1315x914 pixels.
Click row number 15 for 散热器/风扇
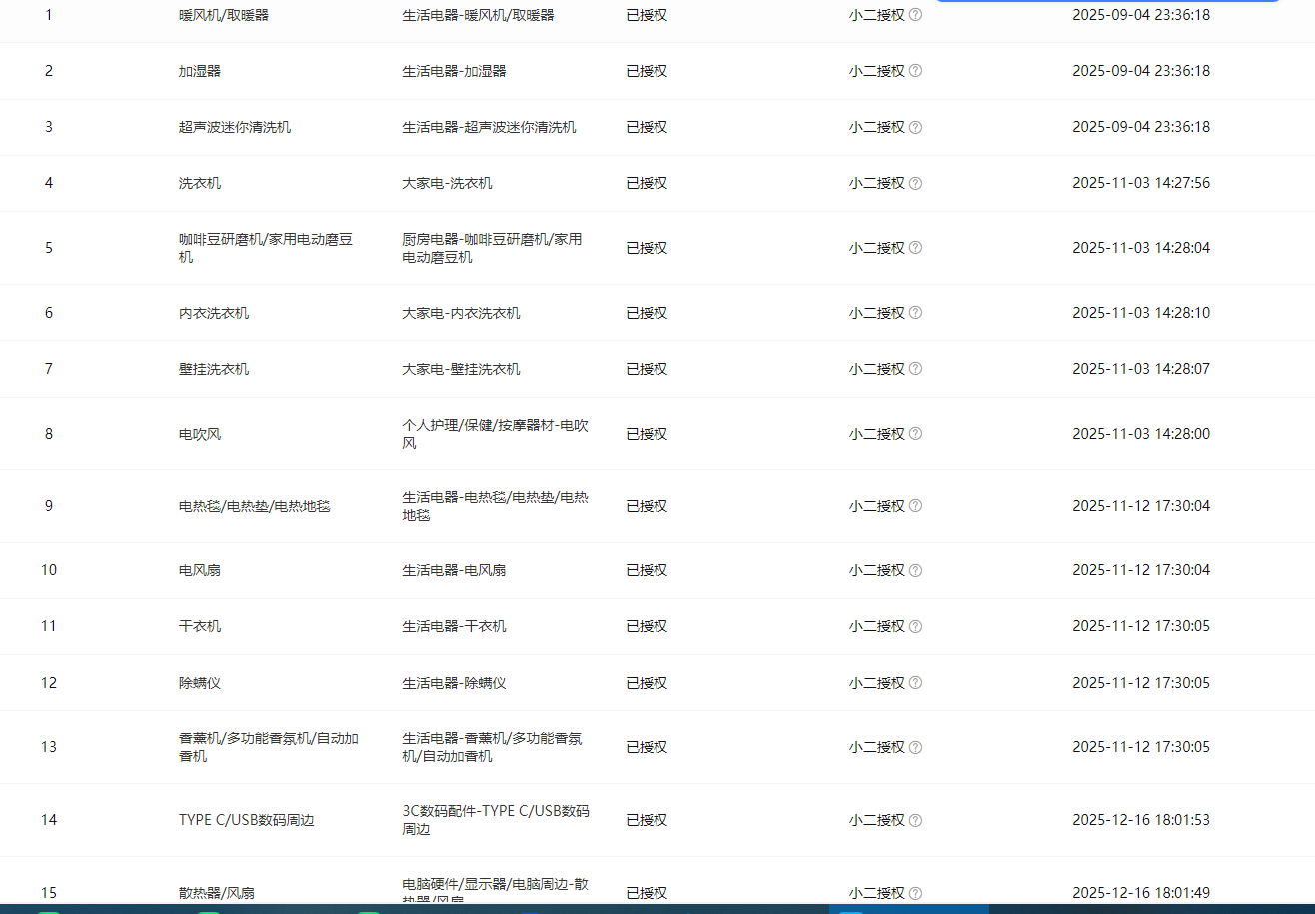(49, 892)
